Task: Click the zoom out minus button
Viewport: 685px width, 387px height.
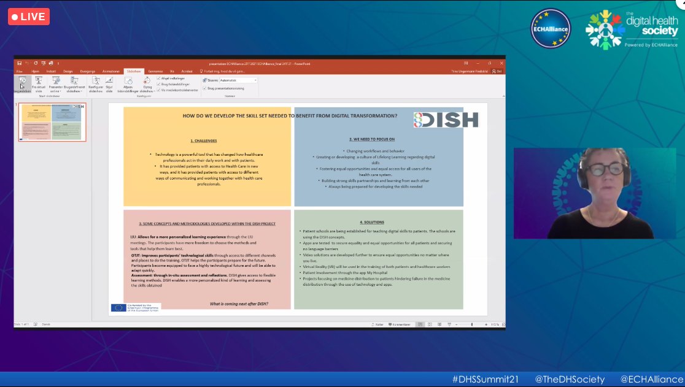Action: point(457,324)
